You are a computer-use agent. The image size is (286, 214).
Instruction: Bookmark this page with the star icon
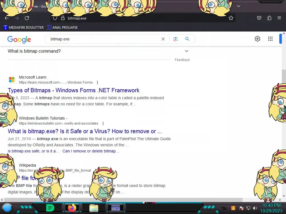point(231,18)
